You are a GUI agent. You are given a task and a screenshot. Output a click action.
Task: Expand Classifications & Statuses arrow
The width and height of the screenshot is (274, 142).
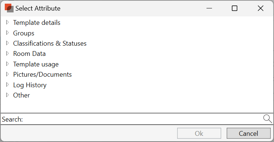point(7,43)
